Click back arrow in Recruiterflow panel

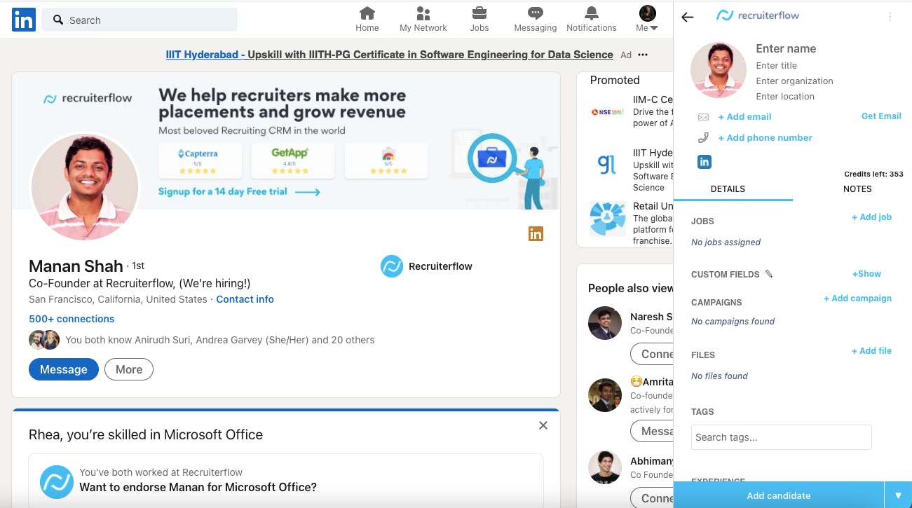tap(688, 18)
